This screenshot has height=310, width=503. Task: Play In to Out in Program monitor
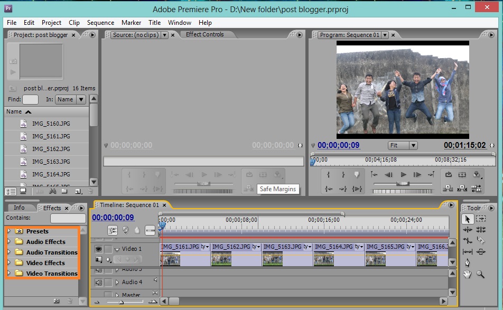357,189
